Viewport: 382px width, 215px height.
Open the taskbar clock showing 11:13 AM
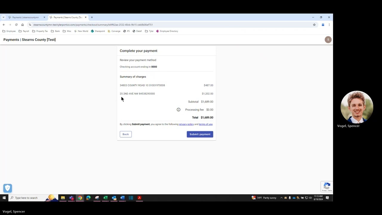318,198
